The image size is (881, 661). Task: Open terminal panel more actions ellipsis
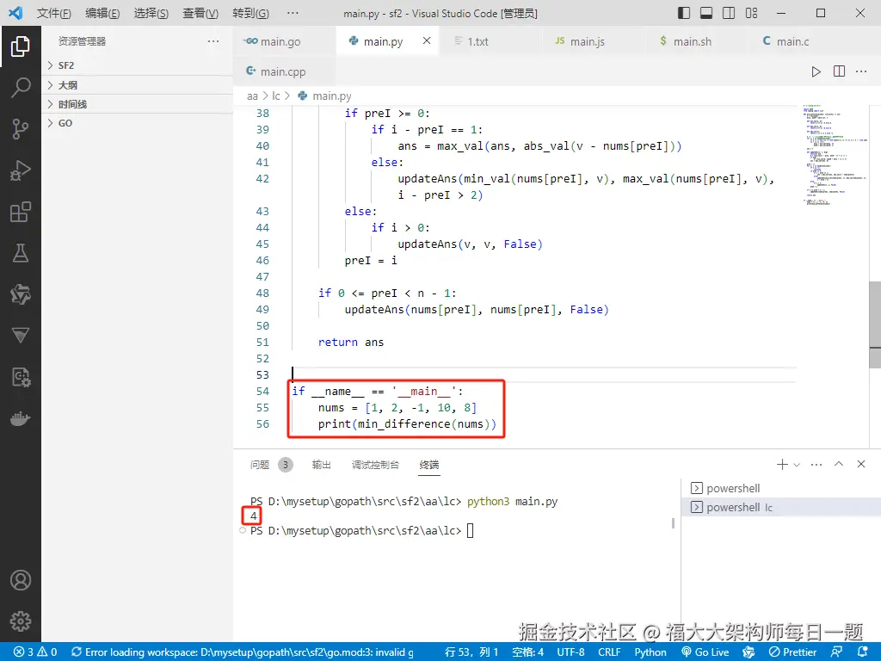pyautogui.click(x=816, y=464)
